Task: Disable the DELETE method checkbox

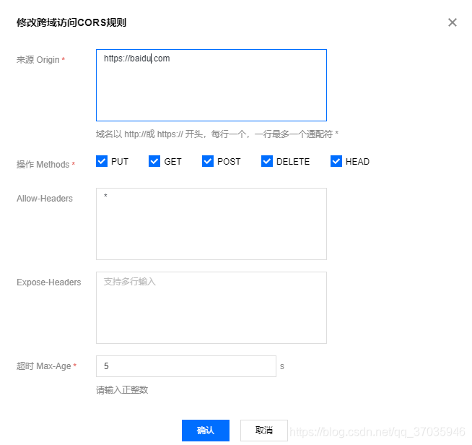Action: coord(267,161)
